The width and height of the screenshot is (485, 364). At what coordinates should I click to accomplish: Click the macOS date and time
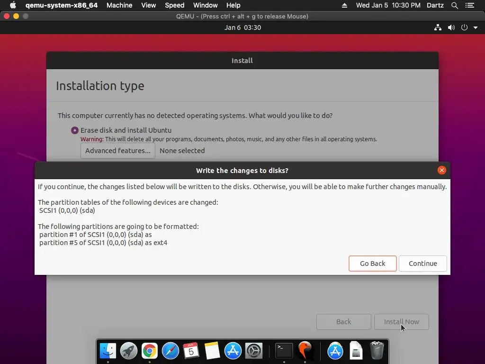(x=388, y=5)
